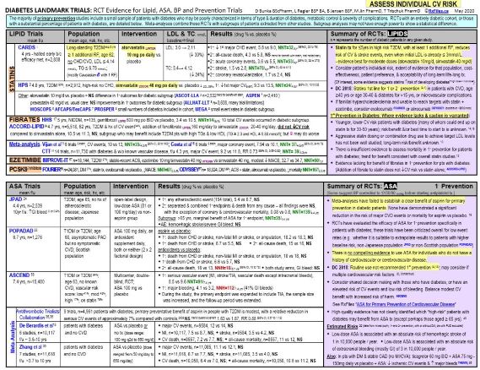Image resolution: width=480 pixels, height=370 pixels.
Task: Select the De Berardis et al study
Action: coord(36,325)
